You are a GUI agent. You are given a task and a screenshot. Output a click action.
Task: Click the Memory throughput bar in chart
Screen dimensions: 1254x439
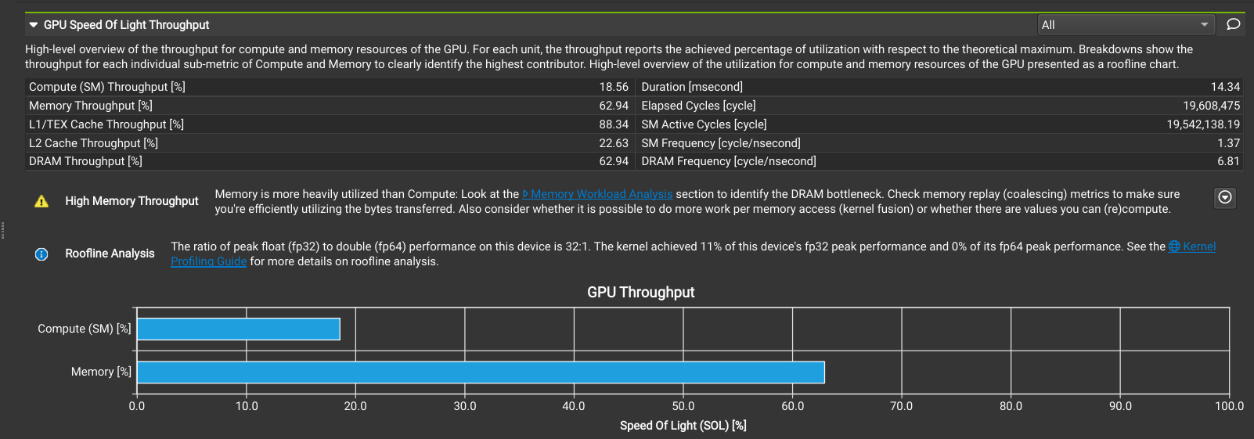click(x=481, y=372)
